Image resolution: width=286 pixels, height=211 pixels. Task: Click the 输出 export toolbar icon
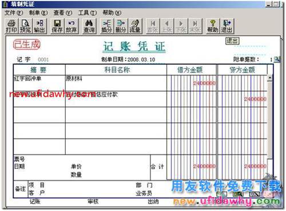tap(39, 26)
